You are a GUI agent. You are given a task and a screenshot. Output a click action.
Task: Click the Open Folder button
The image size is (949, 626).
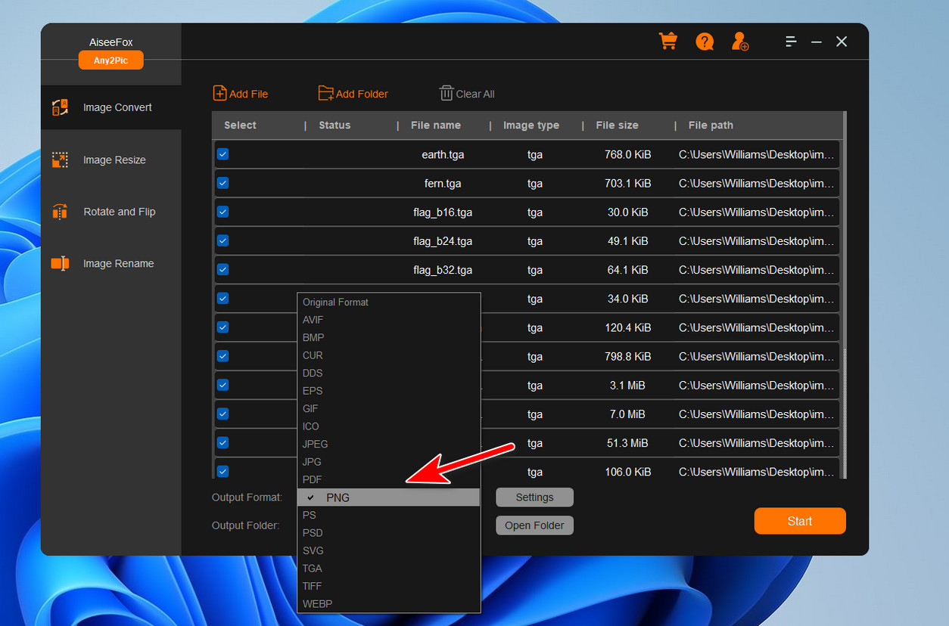coord(534,525)
